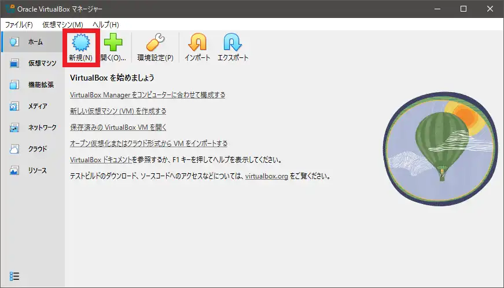This screenshot has width=504, height=288.
Task: Click the VirtualBox app icon in title bar
Action: 10,9
